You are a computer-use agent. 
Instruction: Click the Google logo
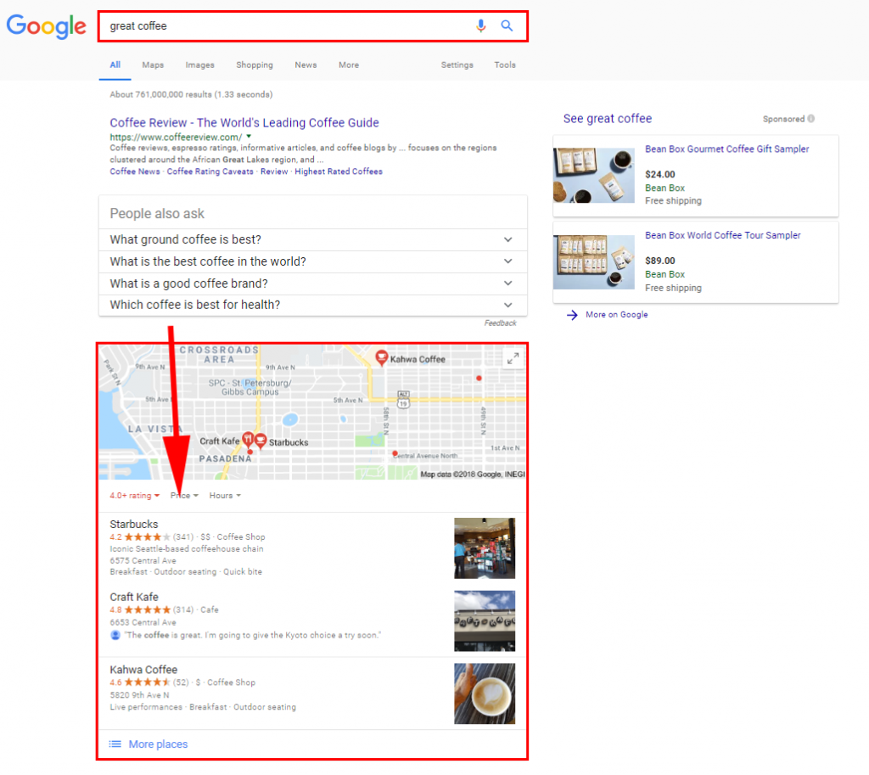[46, 26]
